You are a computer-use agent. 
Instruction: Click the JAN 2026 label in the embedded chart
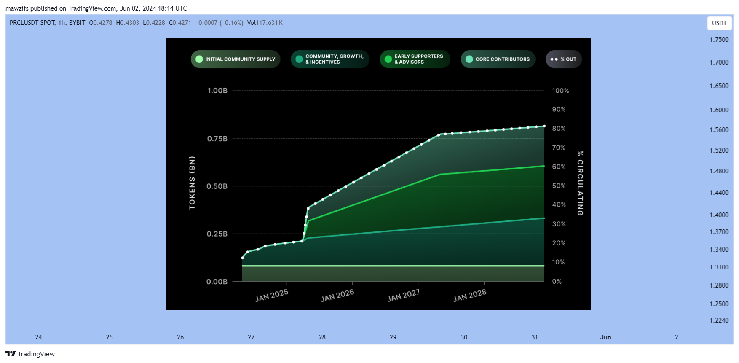coord(337,296)
